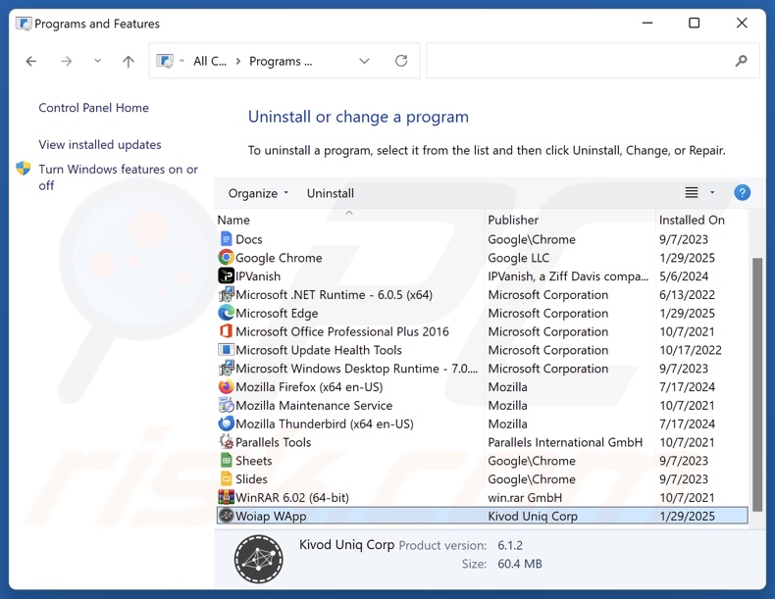Select the IPVanish program name
775x599 pixels.
258,276
